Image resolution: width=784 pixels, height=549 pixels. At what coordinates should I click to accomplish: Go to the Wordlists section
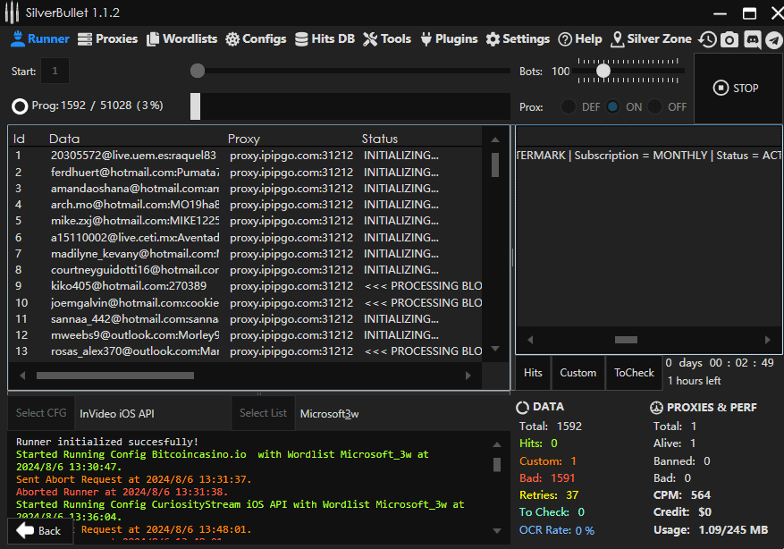pos(182,39)
